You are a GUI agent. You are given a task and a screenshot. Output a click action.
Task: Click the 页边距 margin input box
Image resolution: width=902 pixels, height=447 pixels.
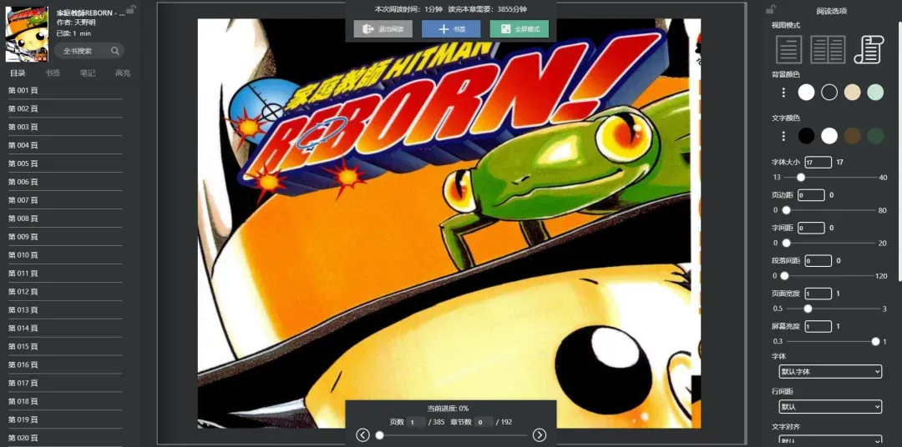tap(811, 195)
